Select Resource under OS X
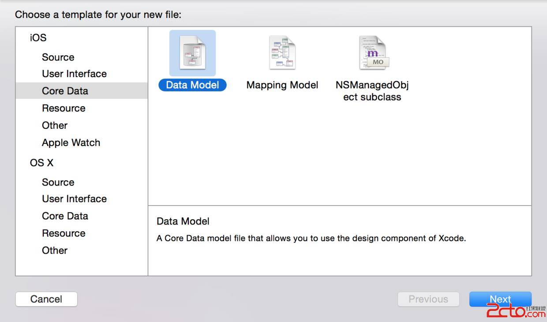 pos(64,233)
